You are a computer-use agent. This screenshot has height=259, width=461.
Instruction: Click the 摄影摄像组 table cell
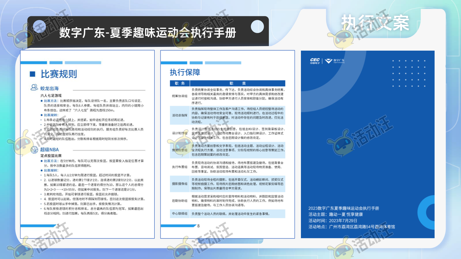point(180,184)
